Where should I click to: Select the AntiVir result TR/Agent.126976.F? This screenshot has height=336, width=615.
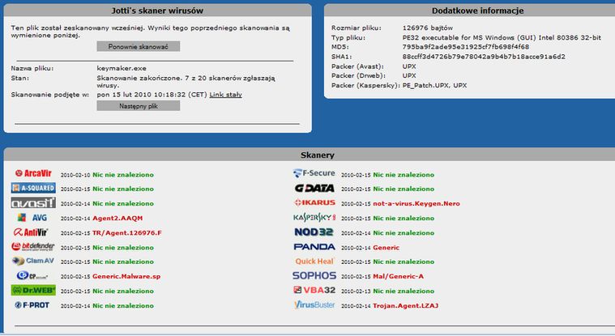pyautogui.click(x=127, y=233)
